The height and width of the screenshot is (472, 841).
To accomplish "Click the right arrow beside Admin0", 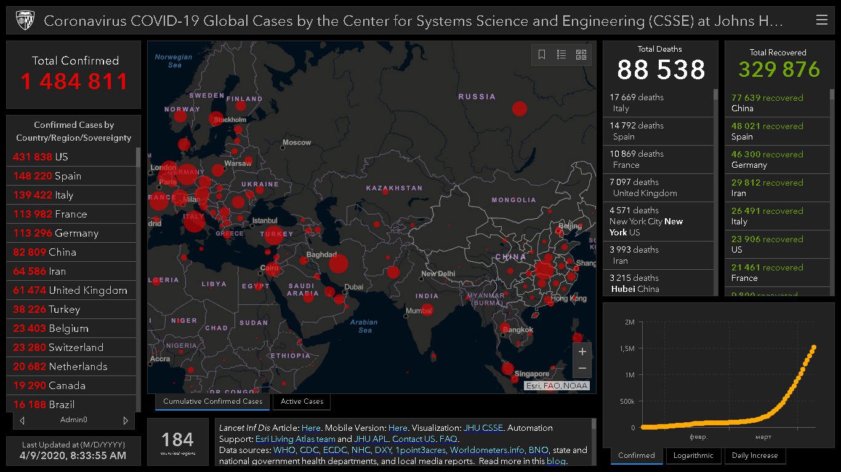I will pyautogui.click(x=126, y=420).
